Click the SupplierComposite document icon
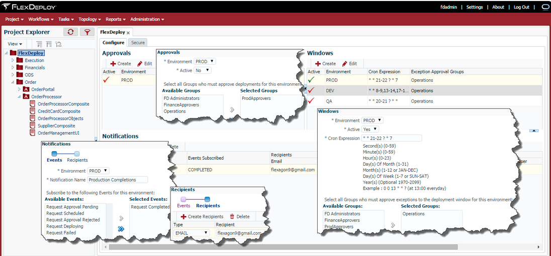The image size is (551, 256). tap(32, 125)
